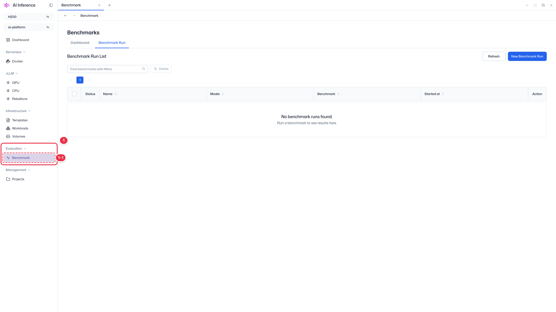Viewport: 556px width, 312px height.
Task: Collapse the Evaluation section
Action: pos(16,148)
